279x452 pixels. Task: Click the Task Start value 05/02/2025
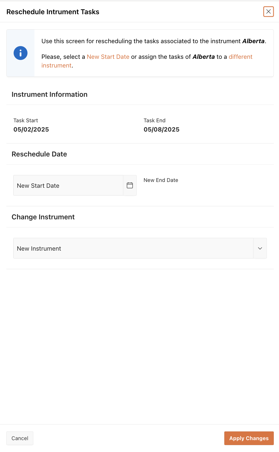[x=31, y=130]
